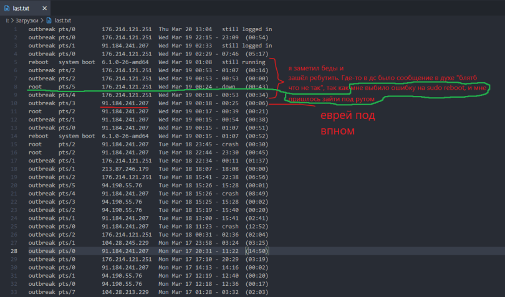Close the last.txt tab
This screenshot has height=297, width=505.
point(44,8)
